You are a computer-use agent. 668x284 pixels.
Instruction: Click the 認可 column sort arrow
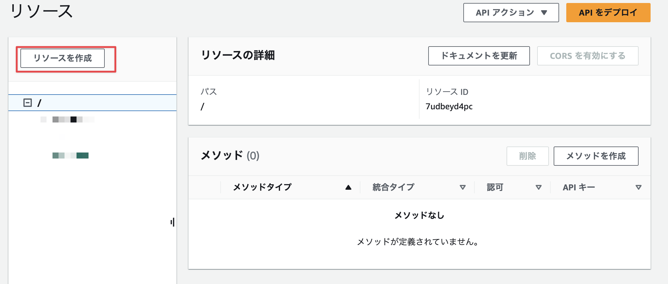[539, 187]
